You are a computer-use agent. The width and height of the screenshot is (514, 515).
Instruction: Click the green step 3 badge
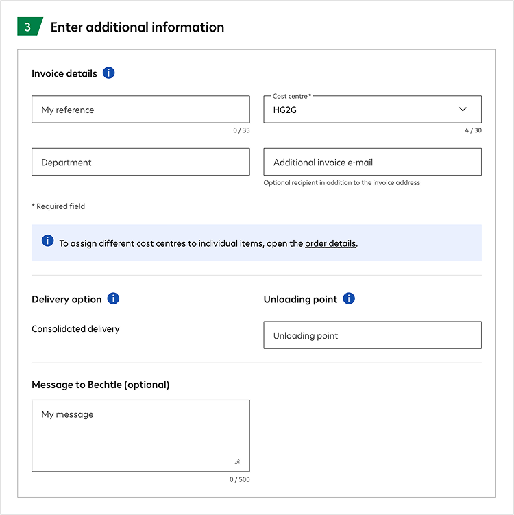click(29, 27)
